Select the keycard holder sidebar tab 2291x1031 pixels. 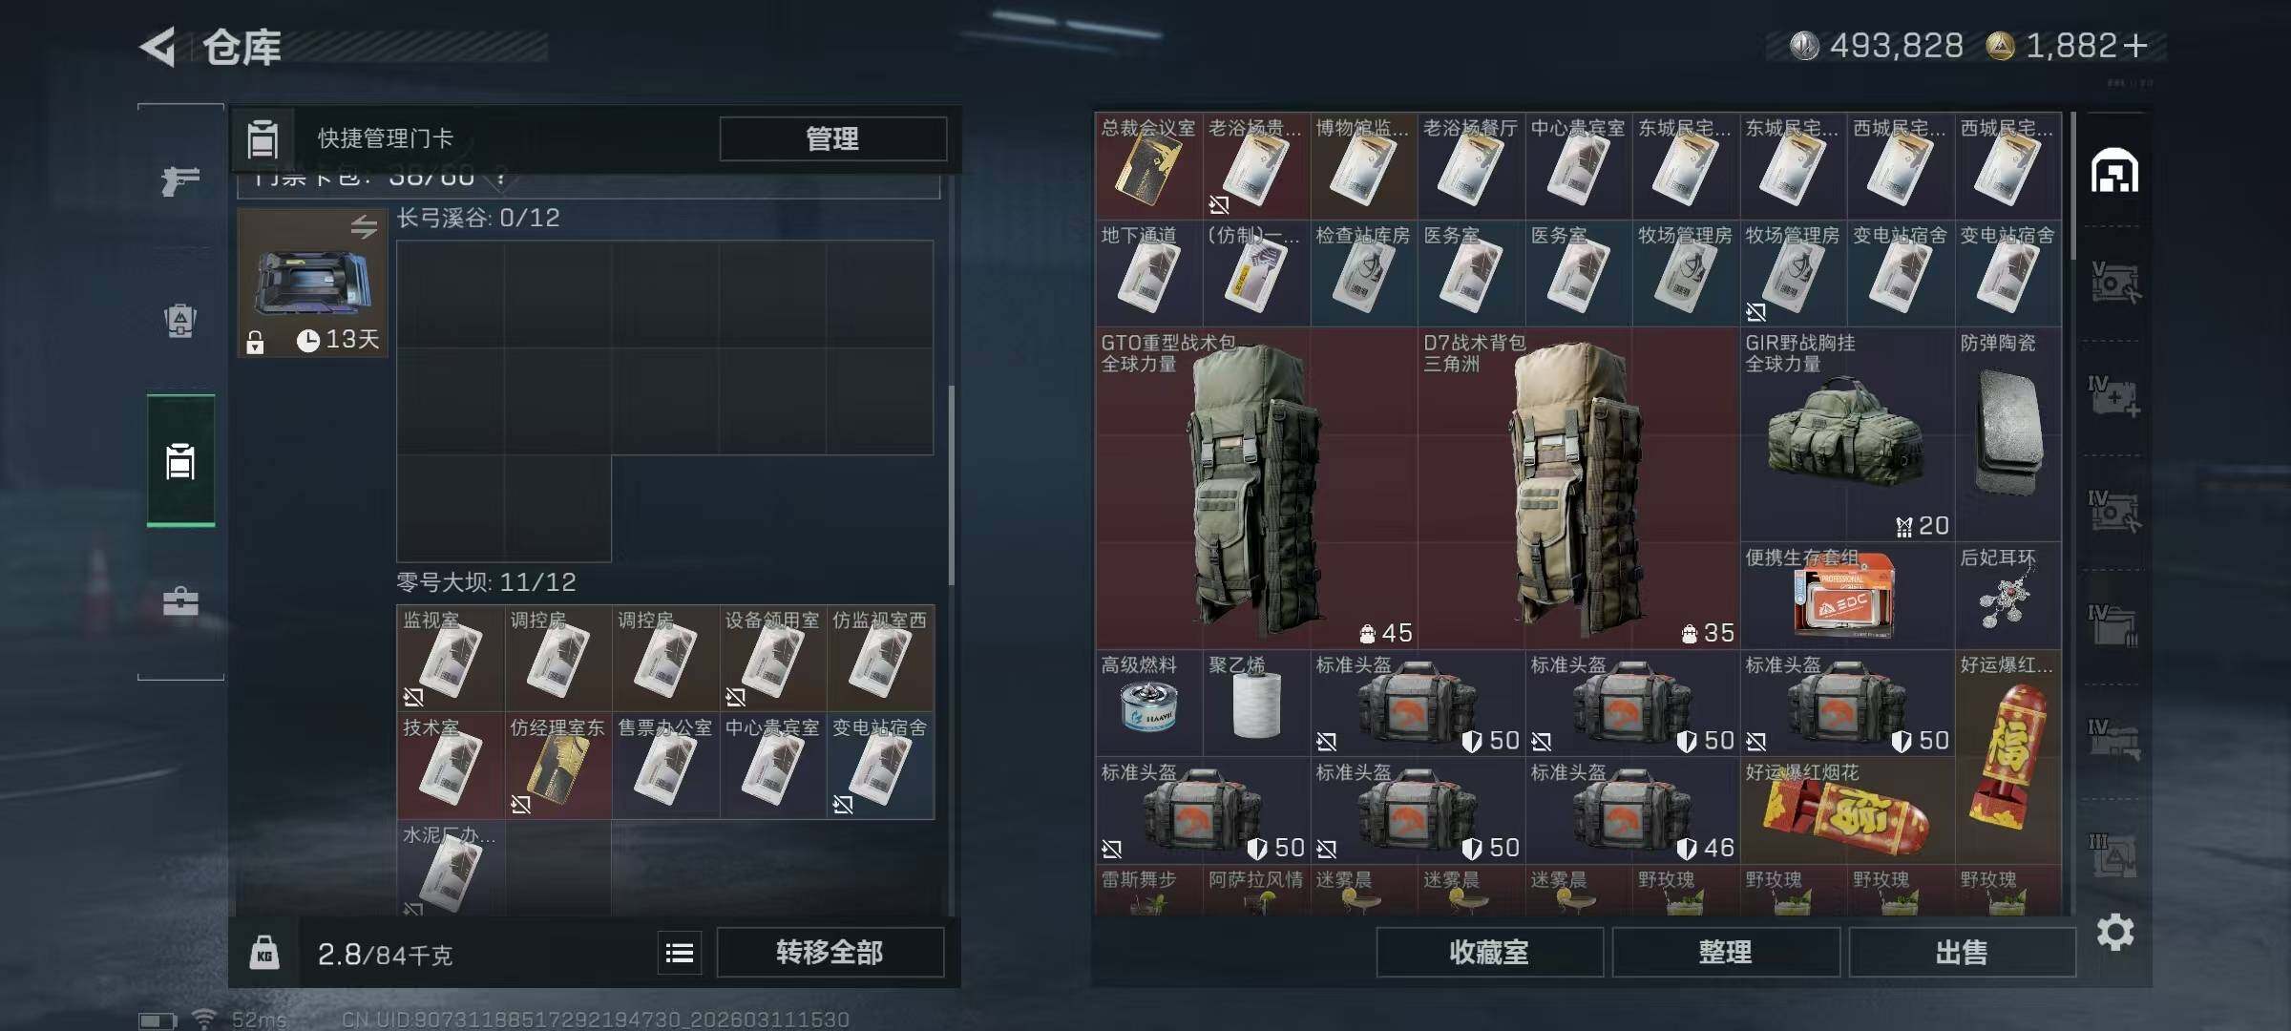click(180, 461)
